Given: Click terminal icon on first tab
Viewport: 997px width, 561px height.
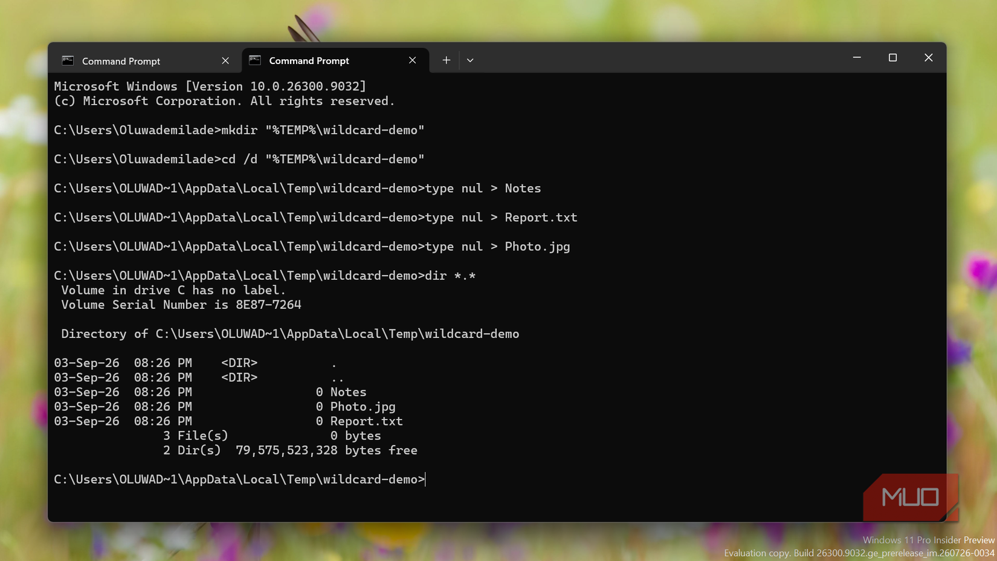Looking at the screenshot, I should pyautogui.click(x=68, y=60).
